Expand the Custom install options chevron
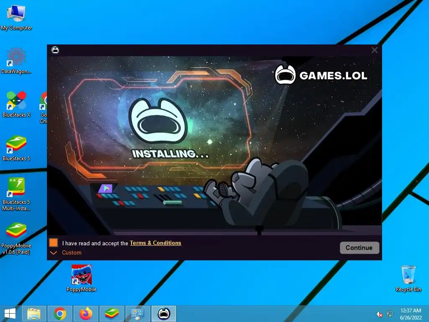Image resolution: width=429 pixels, height=322 pixels. coord(53,253)
